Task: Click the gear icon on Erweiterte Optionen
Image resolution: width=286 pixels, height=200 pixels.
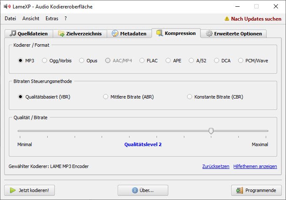Action: (x=209, y=34)
